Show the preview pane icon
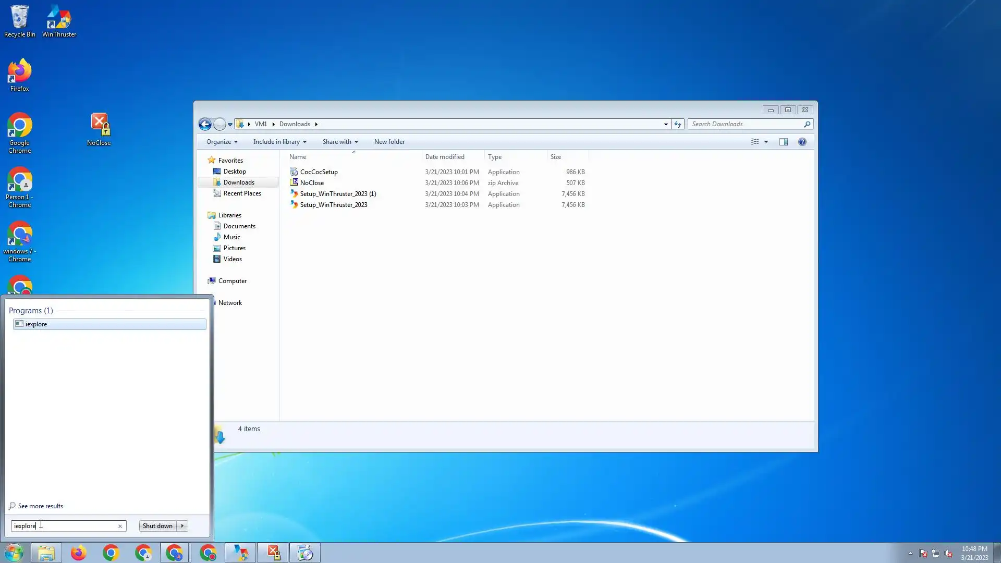The width and height of the screenshot is (1001, 563). tap(783, 142)
